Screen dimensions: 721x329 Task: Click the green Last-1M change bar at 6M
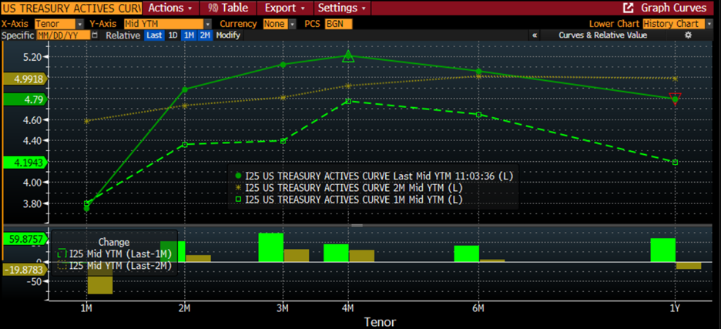pos(467,253)
